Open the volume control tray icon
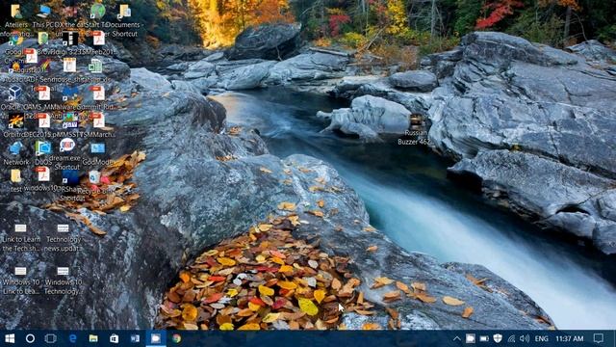Viewport: 616px width, 347px height. (x=525, y=338)
